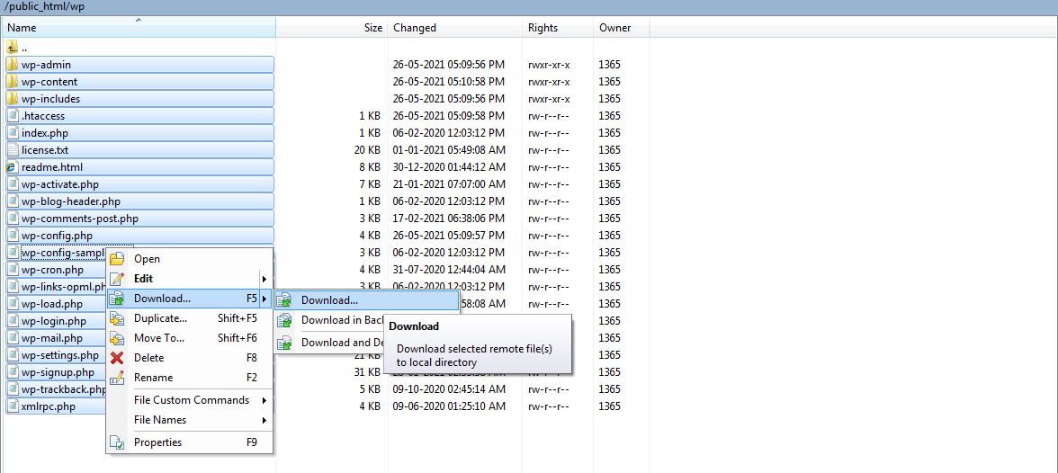The image size is (1058, 473).
Task: Click the index.php file icon
Action: [13, 133]
